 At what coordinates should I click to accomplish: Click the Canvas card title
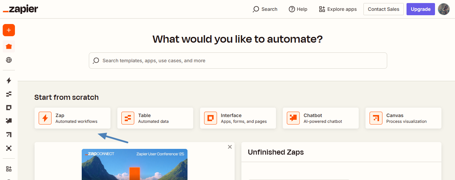[x=395, y=115]
